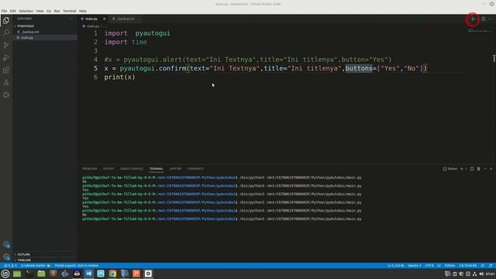Switch to the JUPYTER panel tab
Viewport: 496px width, 279px height.
tap(175, 169)
